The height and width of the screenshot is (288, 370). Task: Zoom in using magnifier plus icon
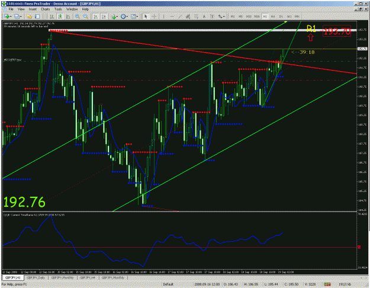(x=77, y=17)
